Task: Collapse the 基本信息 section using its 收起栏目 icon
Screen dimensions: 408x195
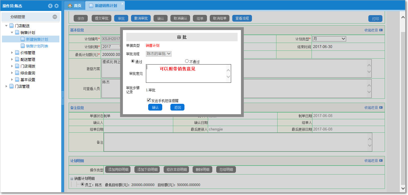Action: [381, 30]
